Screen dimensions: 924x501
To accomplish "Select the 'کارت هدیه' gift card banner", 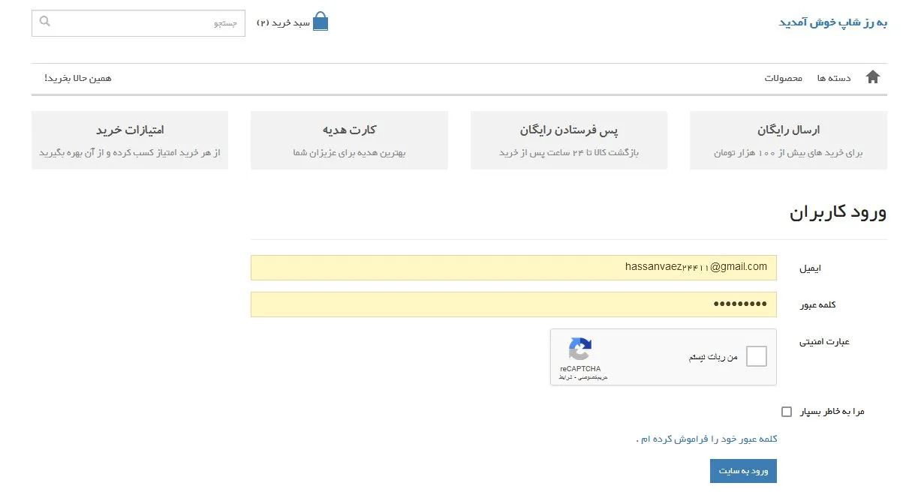I will pos(349,140).
